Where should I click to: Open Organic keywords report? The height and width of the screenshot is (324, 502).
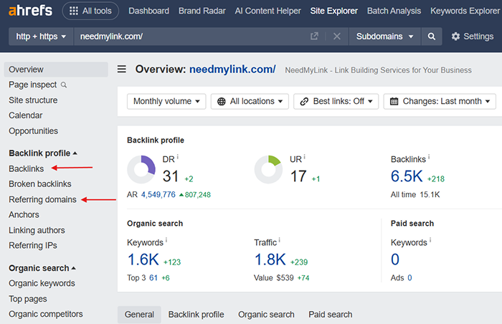coord(42,283)
